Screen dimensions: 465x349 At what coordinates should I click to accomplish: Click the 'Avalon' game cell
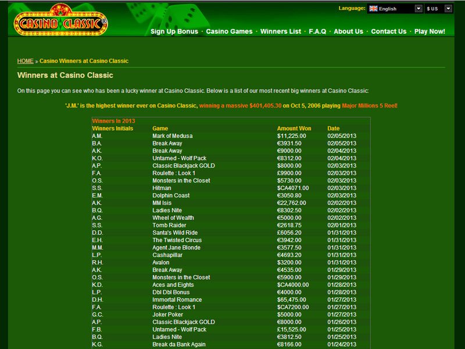(161, 262)
